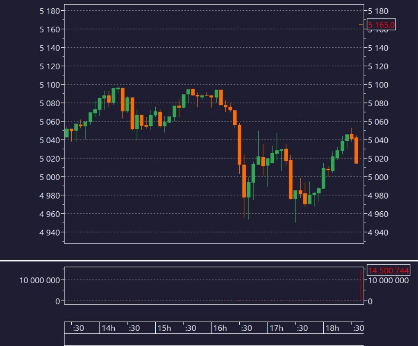Click the red 14 500 744 volume value tag
Image resolution: width=418 pixels, height=346 pixels.
click(x=388, y=270)
